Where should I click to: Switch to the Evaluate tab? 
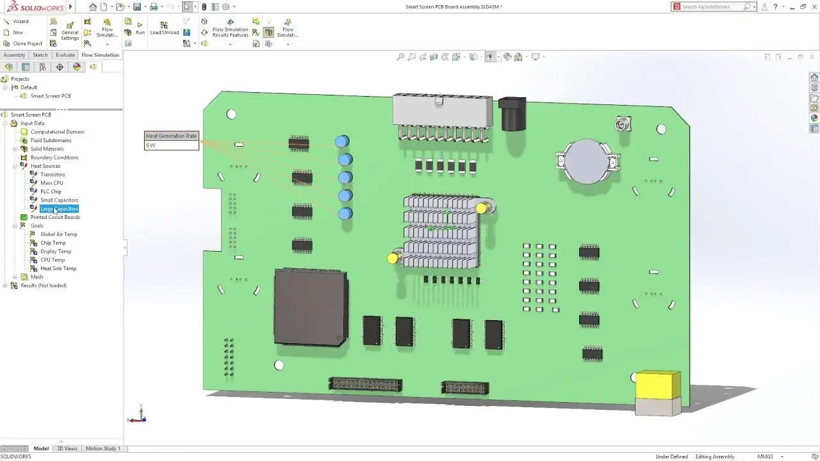(65, 55)
